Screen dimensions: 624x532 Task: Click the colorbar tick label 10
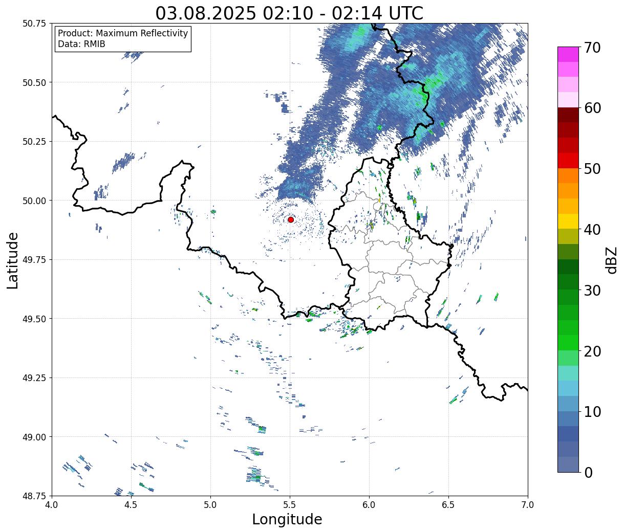592,411
